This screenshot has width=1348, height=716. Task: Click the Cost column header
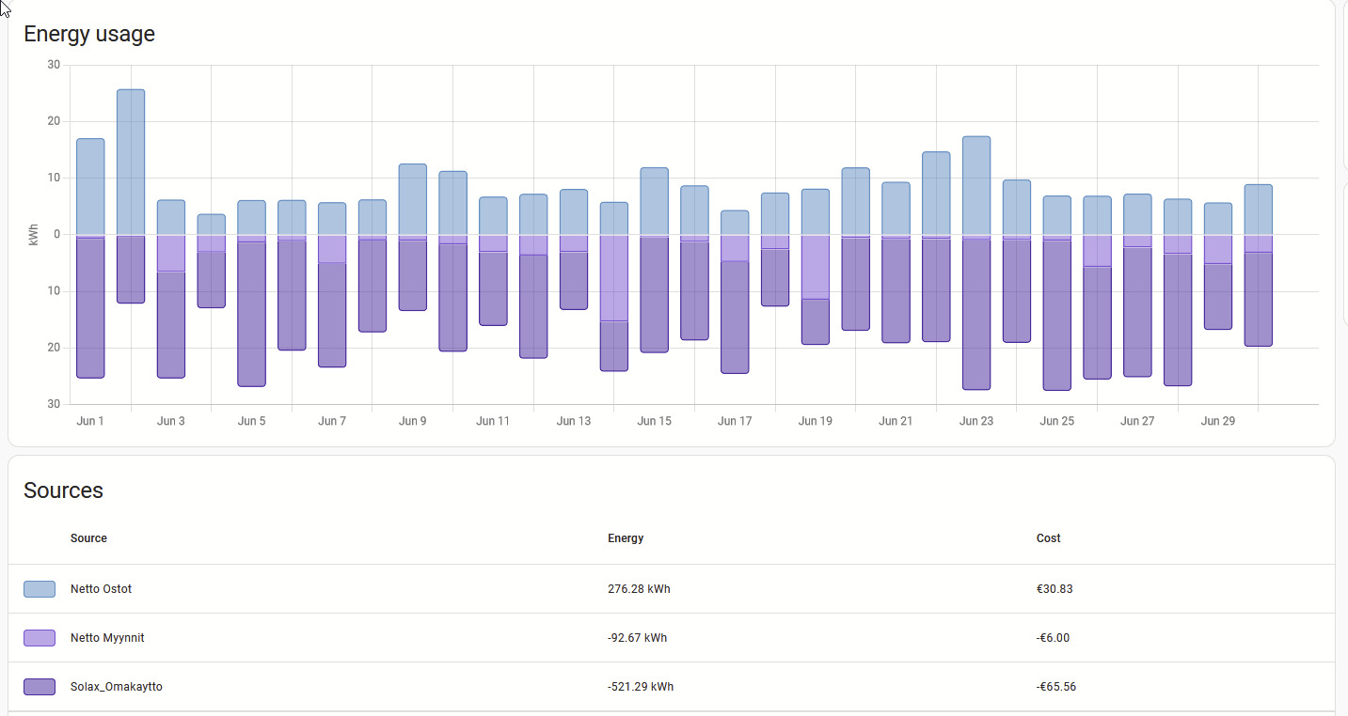1048,538
